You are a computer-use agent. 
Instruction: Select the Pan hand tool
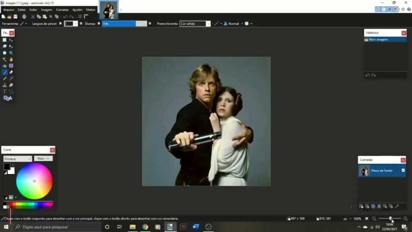[11, 59]
